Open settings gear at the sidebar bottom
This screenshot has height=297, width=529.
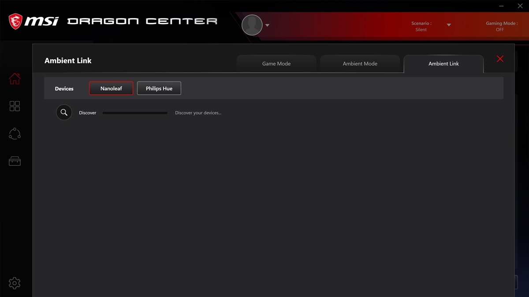[x=15, y=283]
